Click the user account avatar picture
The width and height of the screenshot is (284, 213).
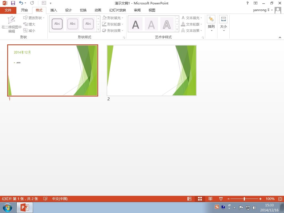278,10
